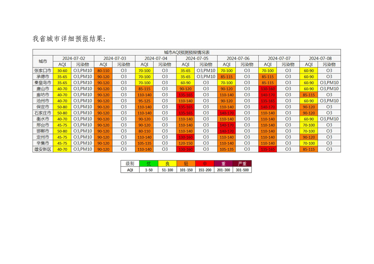Click the 张家口市 row label
Viewport: 374px width, 264px height.
[x=43, y=71]
